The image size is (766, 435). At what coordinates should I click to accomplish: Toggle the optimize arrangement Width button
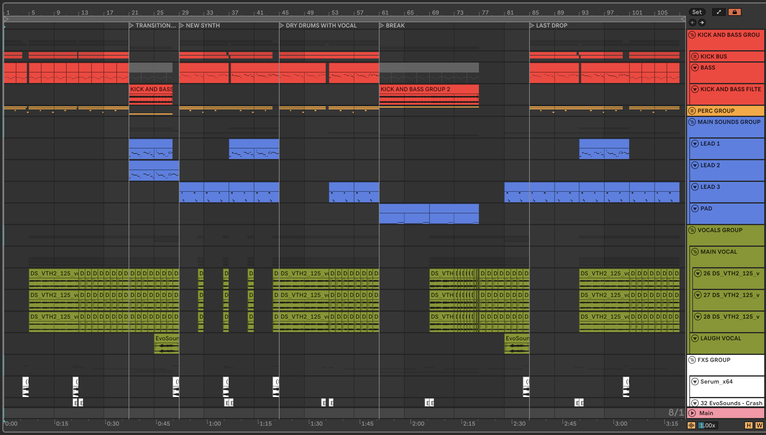[x=759, y=425]
